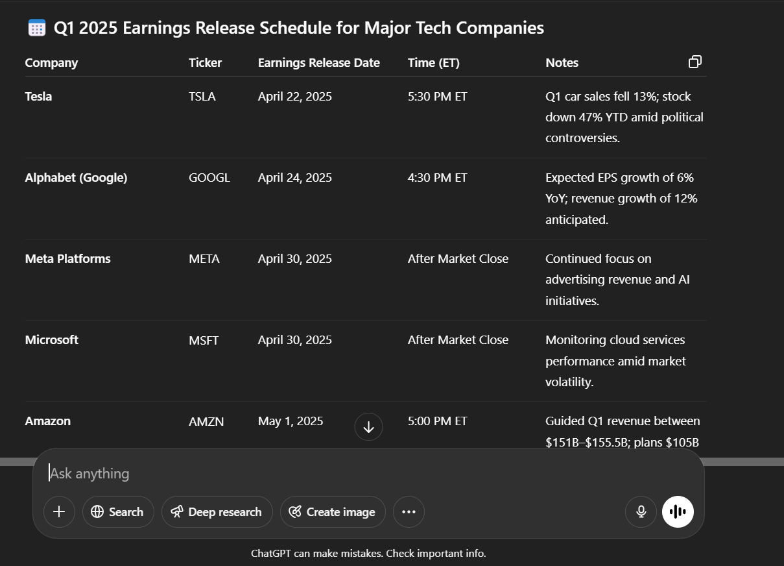Start Deep research mode

click(217, 511)
